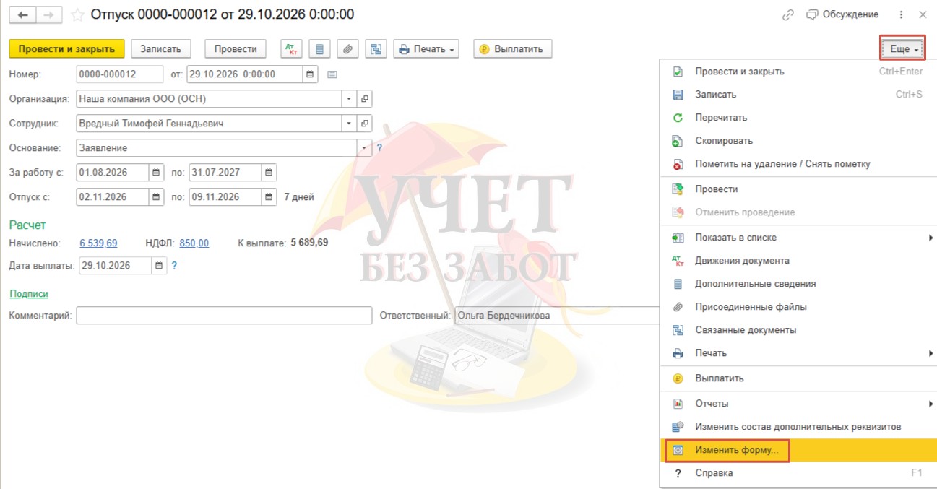
Task: Open calendar for vacation start date
Action: [157, 196]
